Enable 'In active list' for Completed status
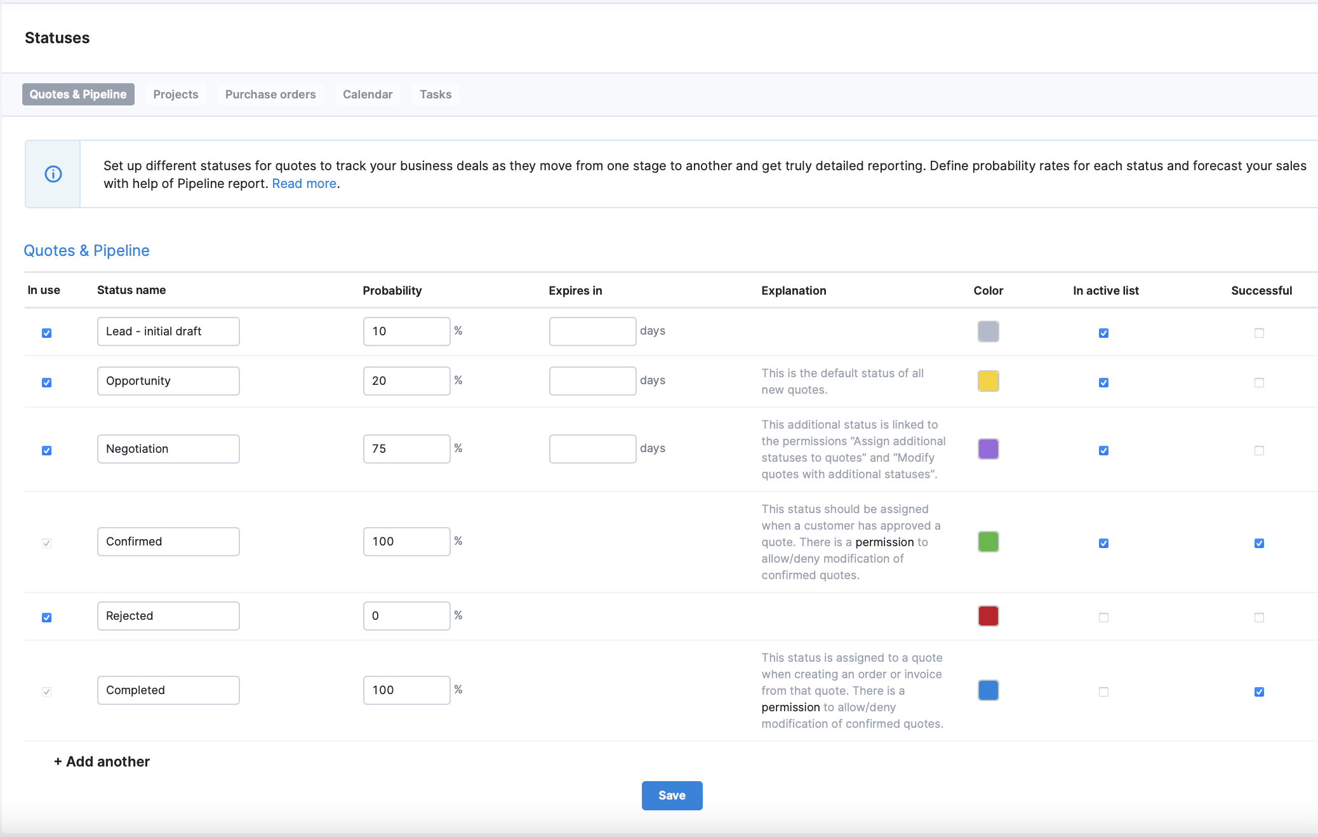The height and width of the screenshot is (837, 1318). (1103, 692)
